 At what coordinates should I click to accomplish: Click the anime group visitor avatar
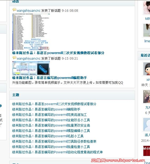(147, 97)
